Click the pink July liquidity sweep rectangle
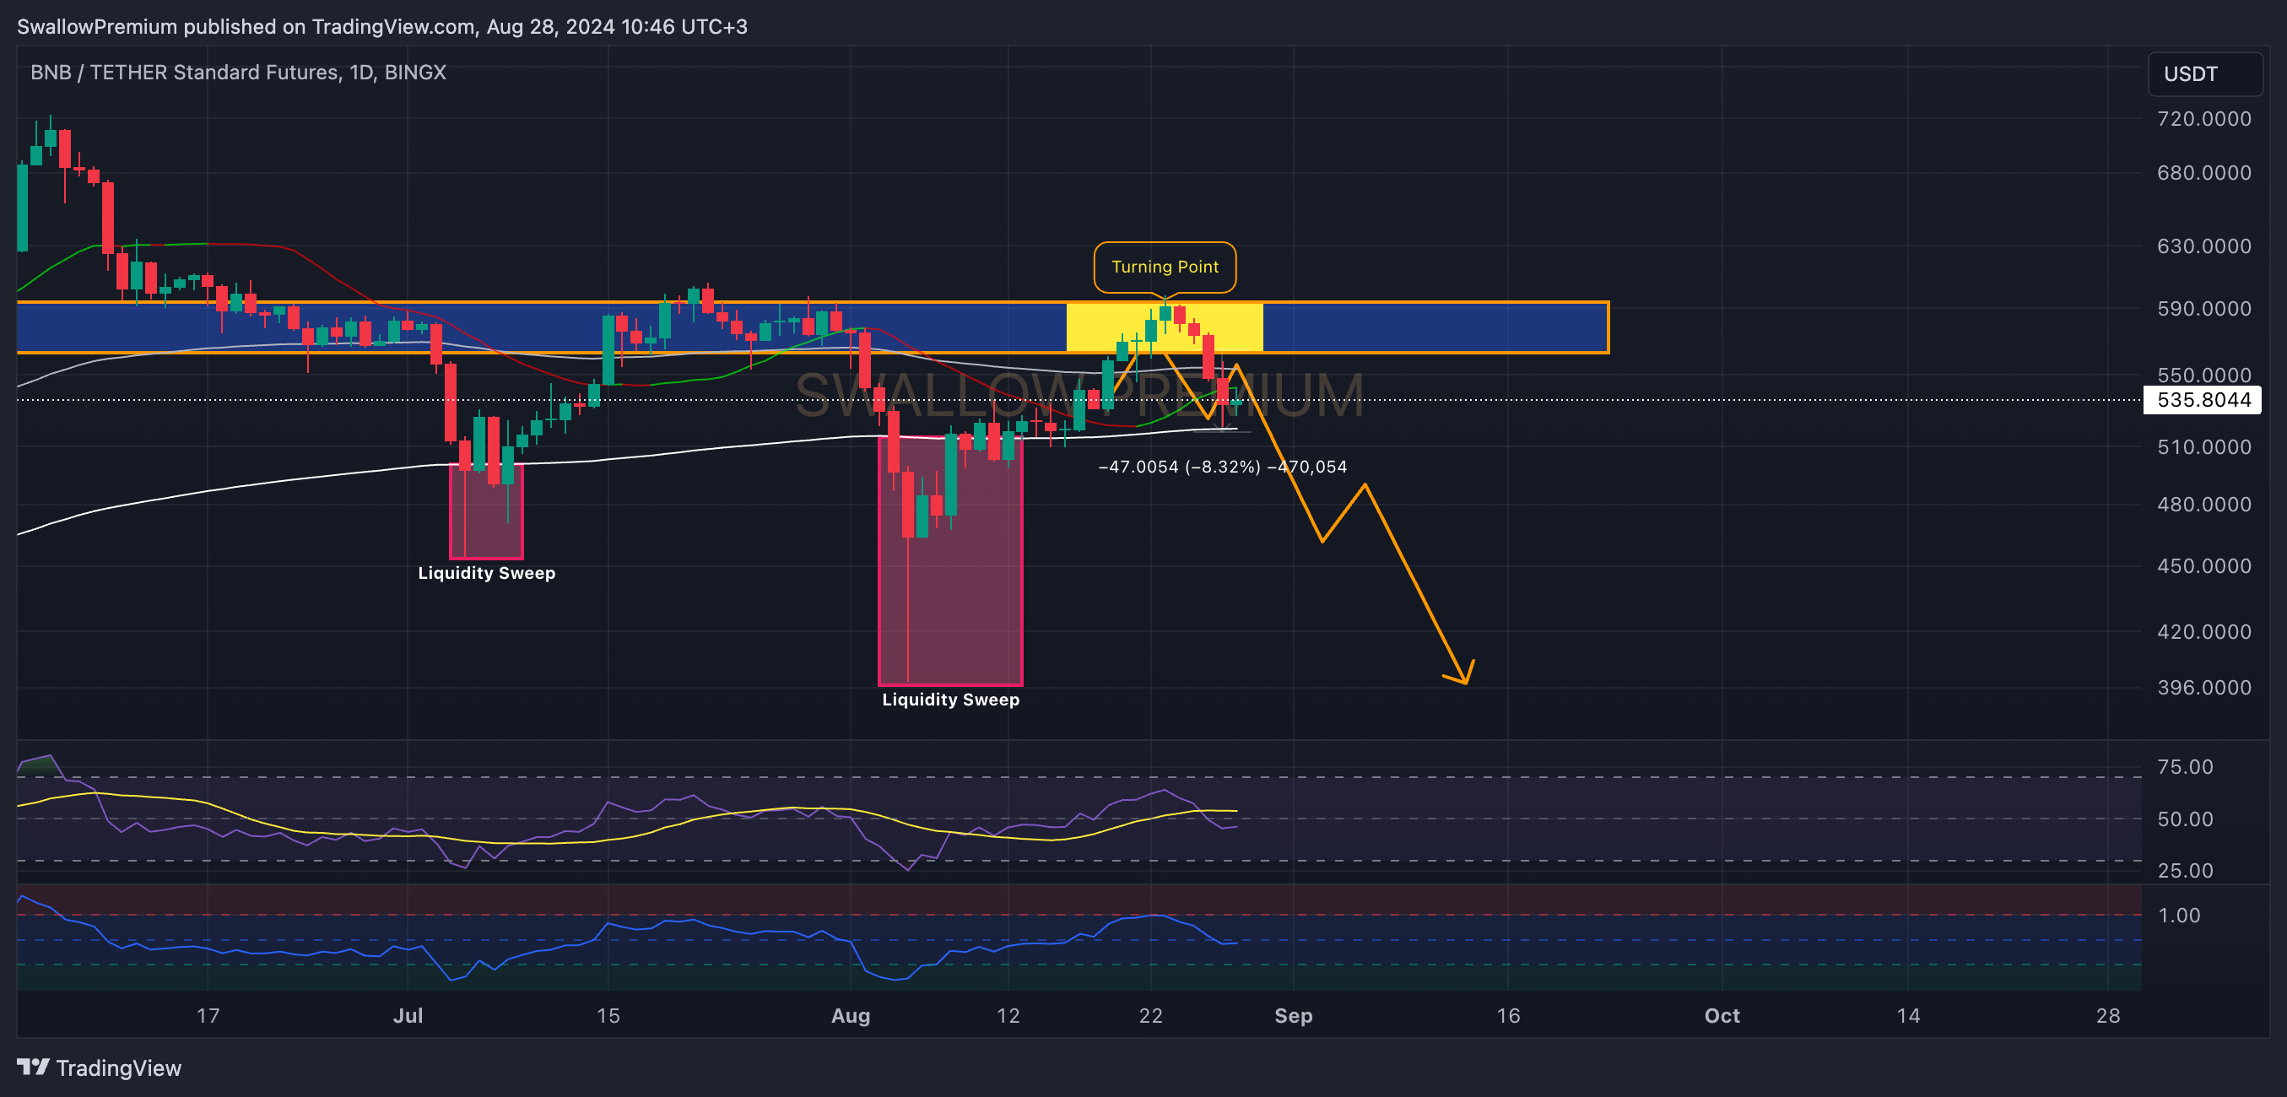Viewport: 2287px width, 1097px height. point(487,511)
